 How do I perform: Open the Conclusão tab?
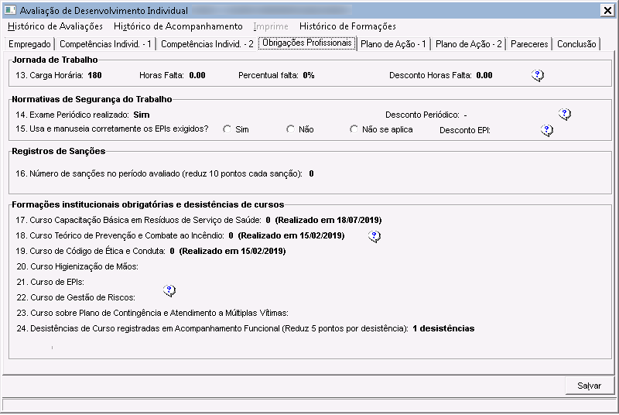tap(576, 44)
